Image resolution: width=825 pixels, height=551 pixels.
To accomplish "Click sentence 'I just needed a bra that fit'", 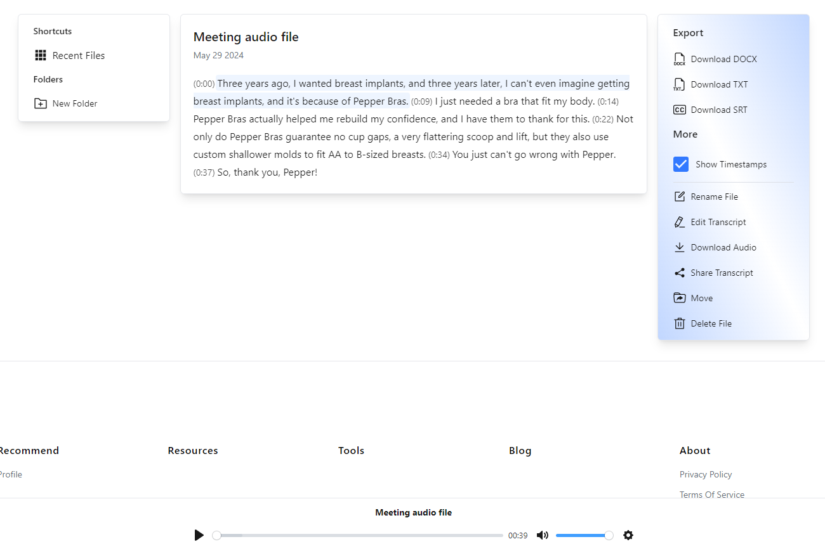I will [x=515, y=101].
